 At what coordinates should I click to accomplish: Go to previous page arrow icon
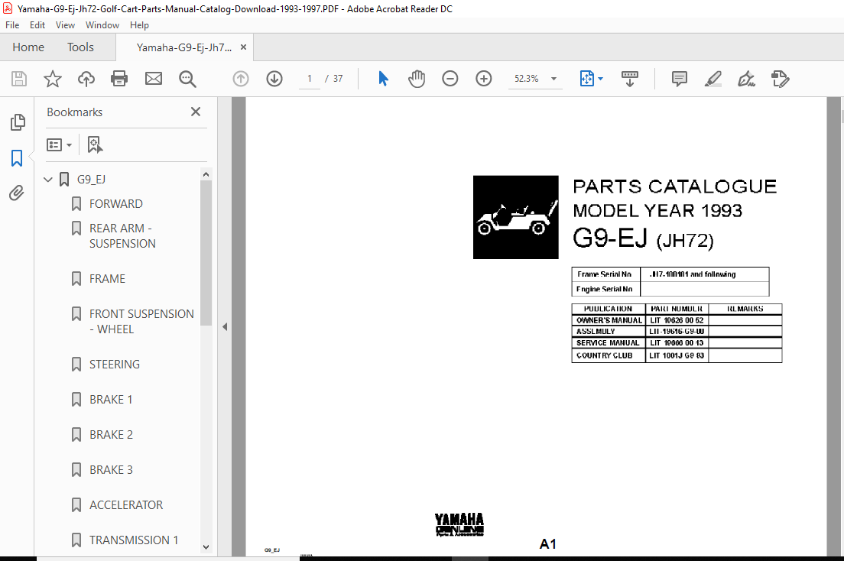(x=241, y=79)
